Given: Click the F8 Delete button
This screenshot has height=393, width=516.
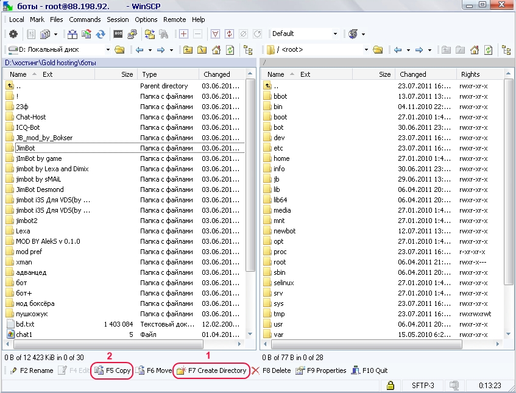Looking at the screenshot, I should click(x=271, y=370).
